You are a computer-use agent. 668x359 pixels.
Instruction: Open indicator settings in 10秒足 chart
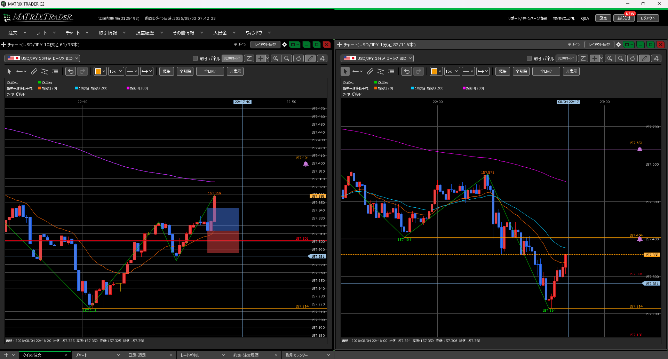pyautogui.click(x=322, y=58)
